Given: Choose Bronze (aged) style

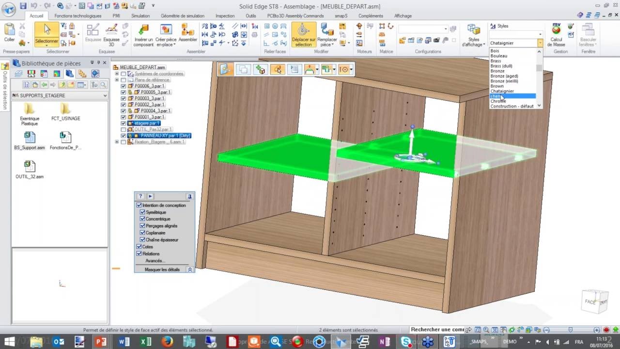Looking at the screenshot, I should click(x=504, y=76).
